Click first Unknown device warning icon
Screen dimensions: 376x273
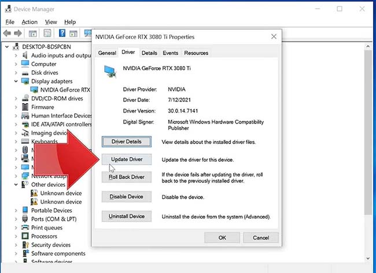point(34,193)
